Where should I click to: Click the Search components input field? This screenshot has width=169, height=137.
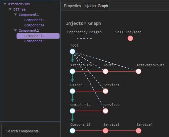pos(31,131)
